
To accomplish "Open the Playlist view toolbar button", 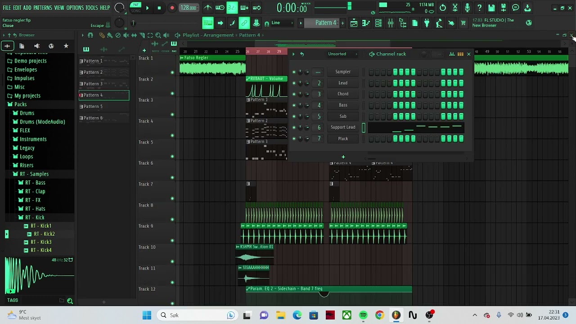I will click(x=354, y=23).
